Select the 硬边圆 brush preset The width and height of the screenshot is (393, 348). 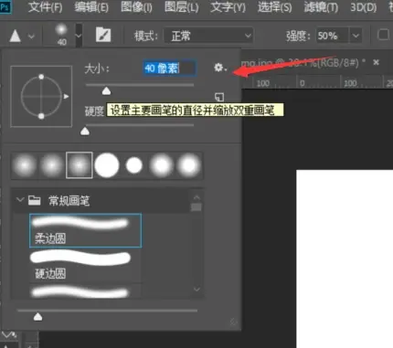click(85, 266)
